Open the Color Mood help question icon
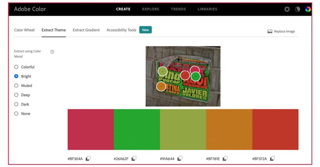320x167 pixels. [52, 52]
